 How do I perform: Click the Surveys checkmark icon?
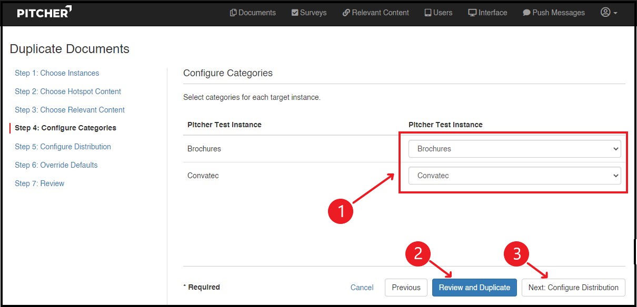(295, 13)
